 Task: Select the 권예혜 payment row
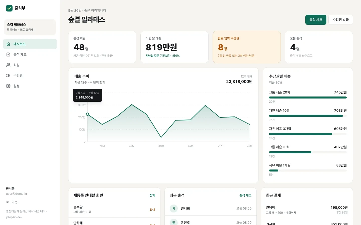[x=307, y=210]
